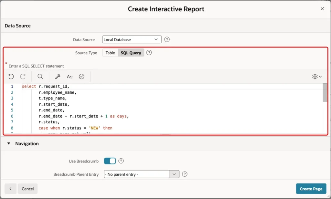Close the Create Interactive Report dialog
The height and width of the screenshot is (199, 331).
coord(322,9)
